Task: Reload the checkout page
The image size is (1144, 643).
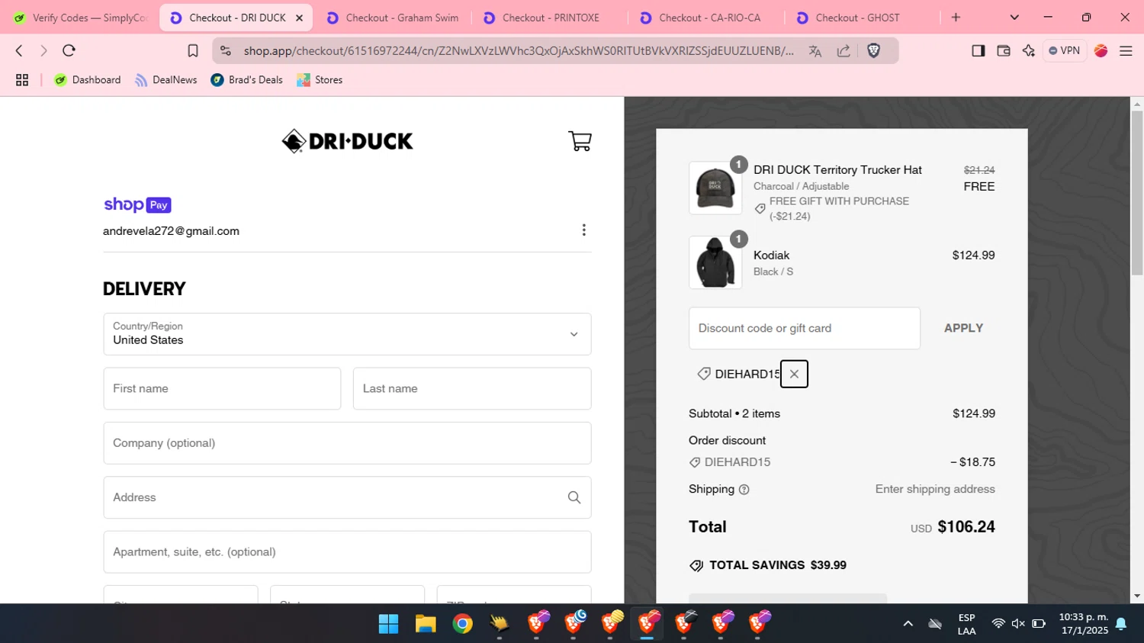Action: pos(69,50)
